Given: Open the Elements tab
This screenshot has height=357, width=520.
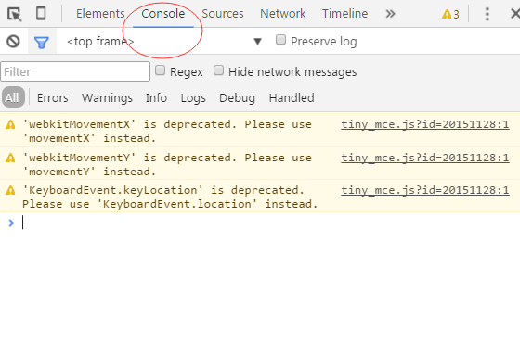Looking at the screenshot, I should tap(100, 14).
